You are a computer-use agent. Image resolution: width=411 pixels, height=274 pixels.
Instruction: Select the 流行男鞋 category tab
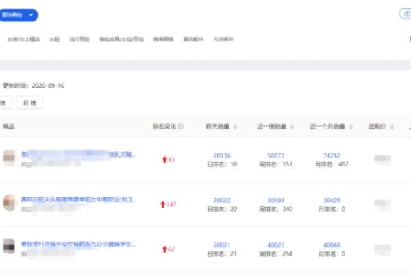79,39
